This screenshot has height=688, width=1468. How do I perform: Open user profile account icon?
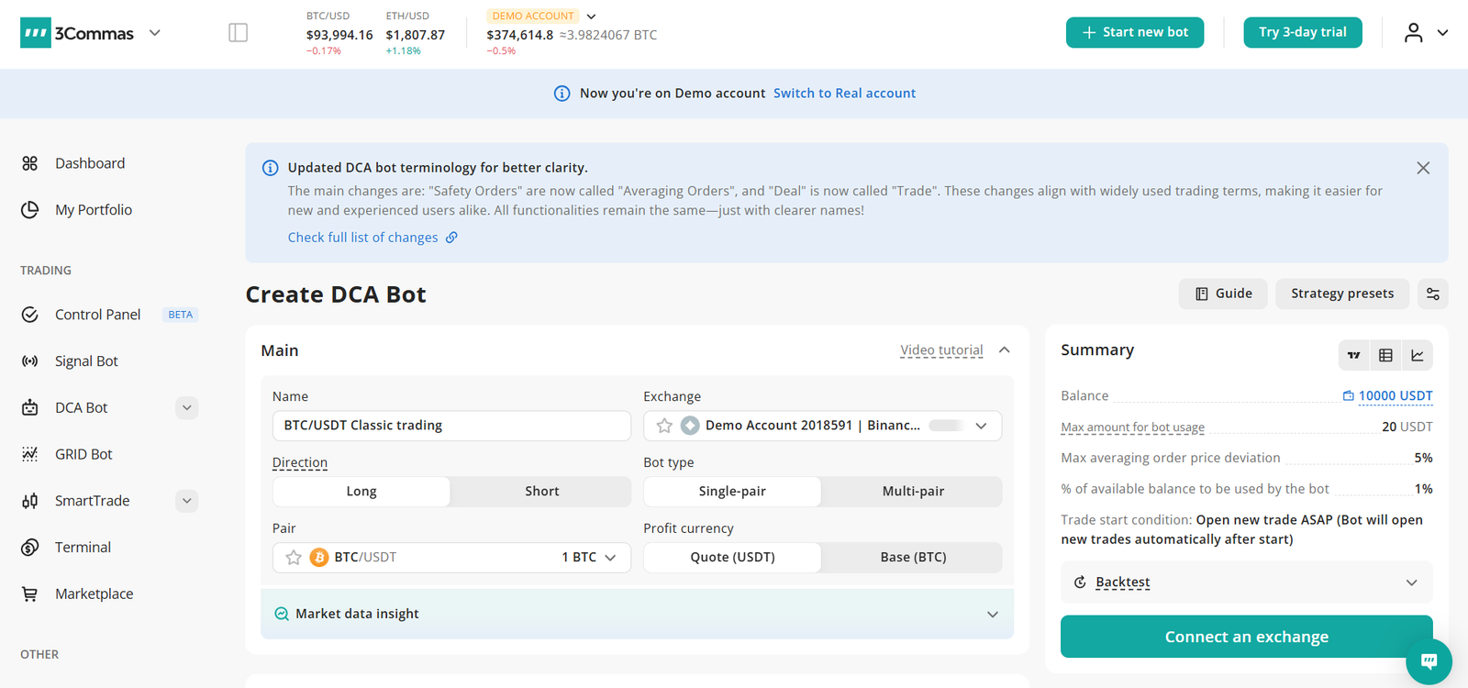(x=1413, y=33)
